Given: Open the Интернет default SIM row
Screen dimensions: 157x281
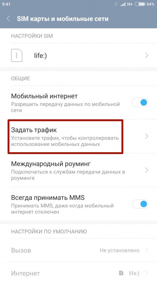Looking at the screenshot, I should [x=78, y=273].
